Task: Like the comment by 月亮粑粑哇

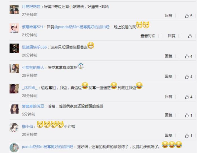Action: click(x=188, y=16)
